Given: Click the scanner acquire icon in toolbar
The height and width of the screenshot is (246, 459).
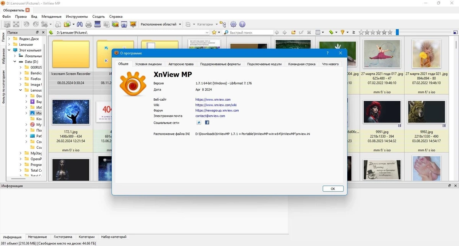Looking at the screenshot, I should (x=97, y=24).
